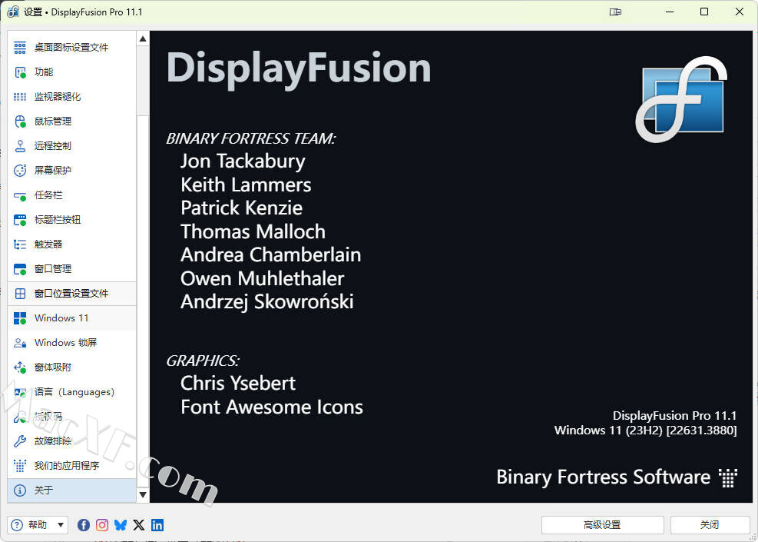Image resolution: width=758 pixels, height=542 pixels.
Task: Click the Binary Fortress Software grid icon
Action: (728, 477)
